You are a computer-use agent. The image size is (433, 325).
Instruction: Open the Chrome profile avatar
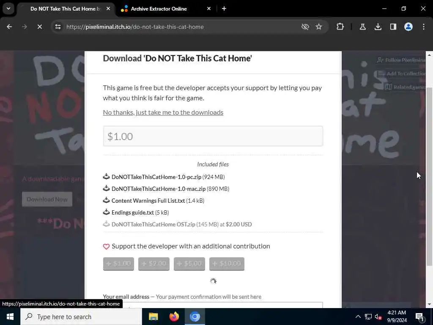[x=408, y=27]
